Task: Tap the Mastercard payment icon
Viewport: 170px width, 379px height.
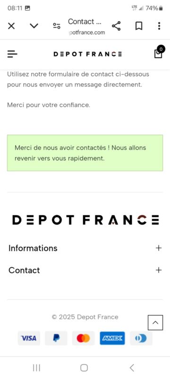Action: [83, 338]
